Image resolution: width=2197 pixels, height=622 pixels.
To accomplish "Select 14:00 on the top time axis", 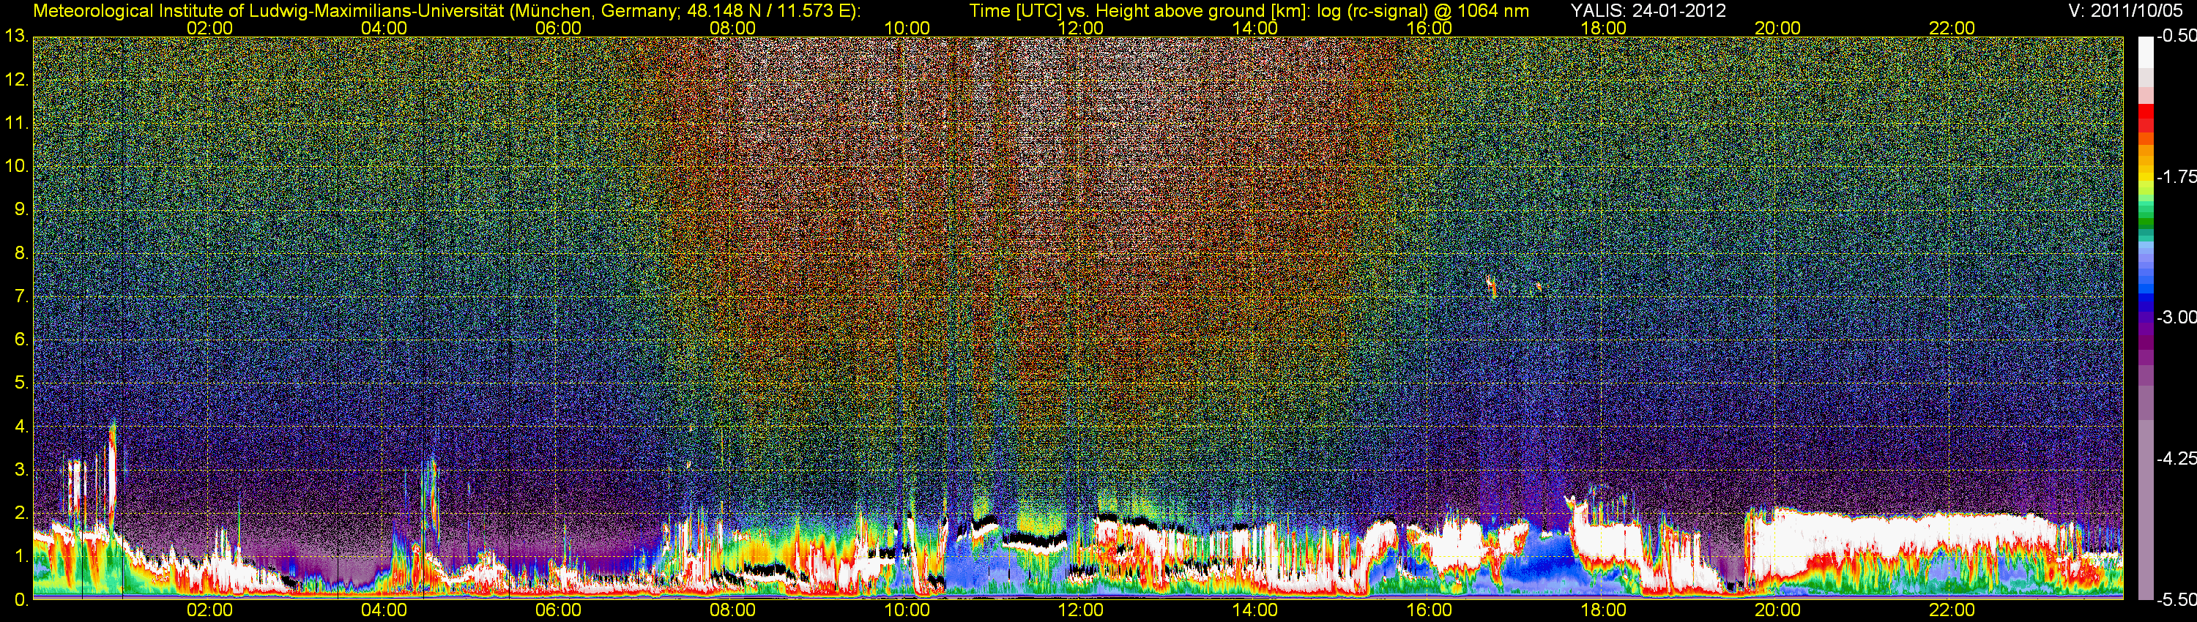I will click(x=1255, y=28).
